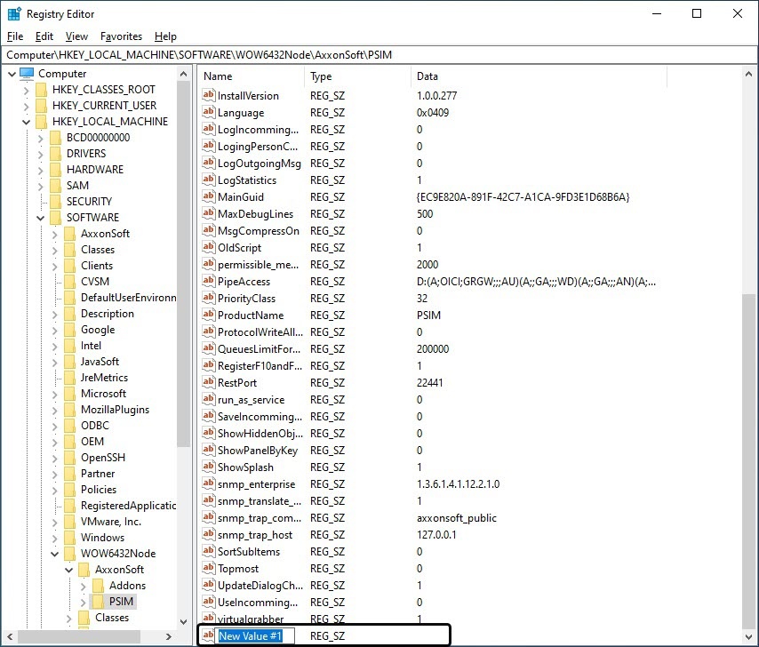This screenshot has width=759, height=647.
Task: Collapse the WOW6432Node branch
Action: coord(55,554)
